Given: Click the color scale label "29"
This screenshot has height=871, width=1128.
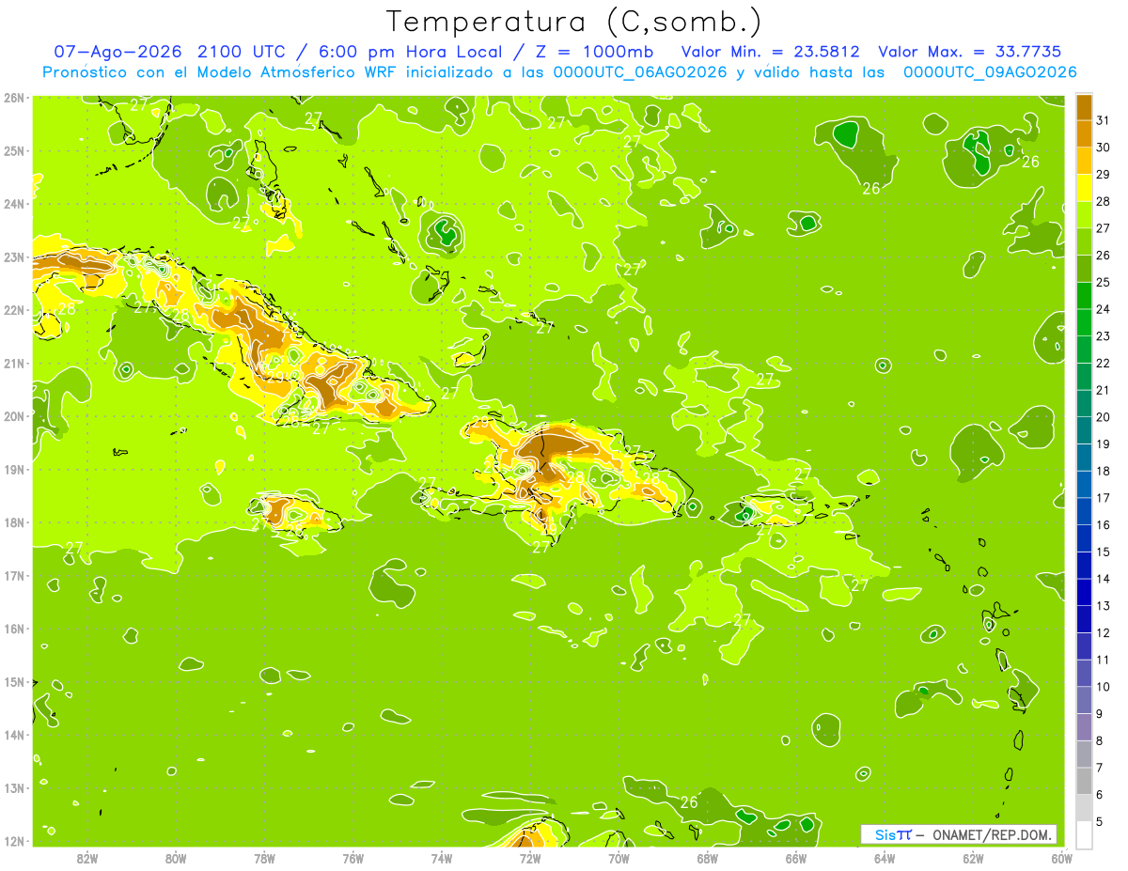Looking at the screenshot, I should [1103, 175].
